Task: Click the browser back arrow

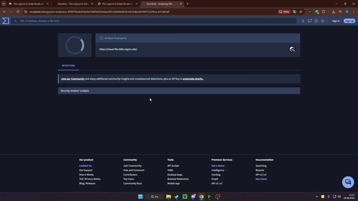Action: point(4,12)
